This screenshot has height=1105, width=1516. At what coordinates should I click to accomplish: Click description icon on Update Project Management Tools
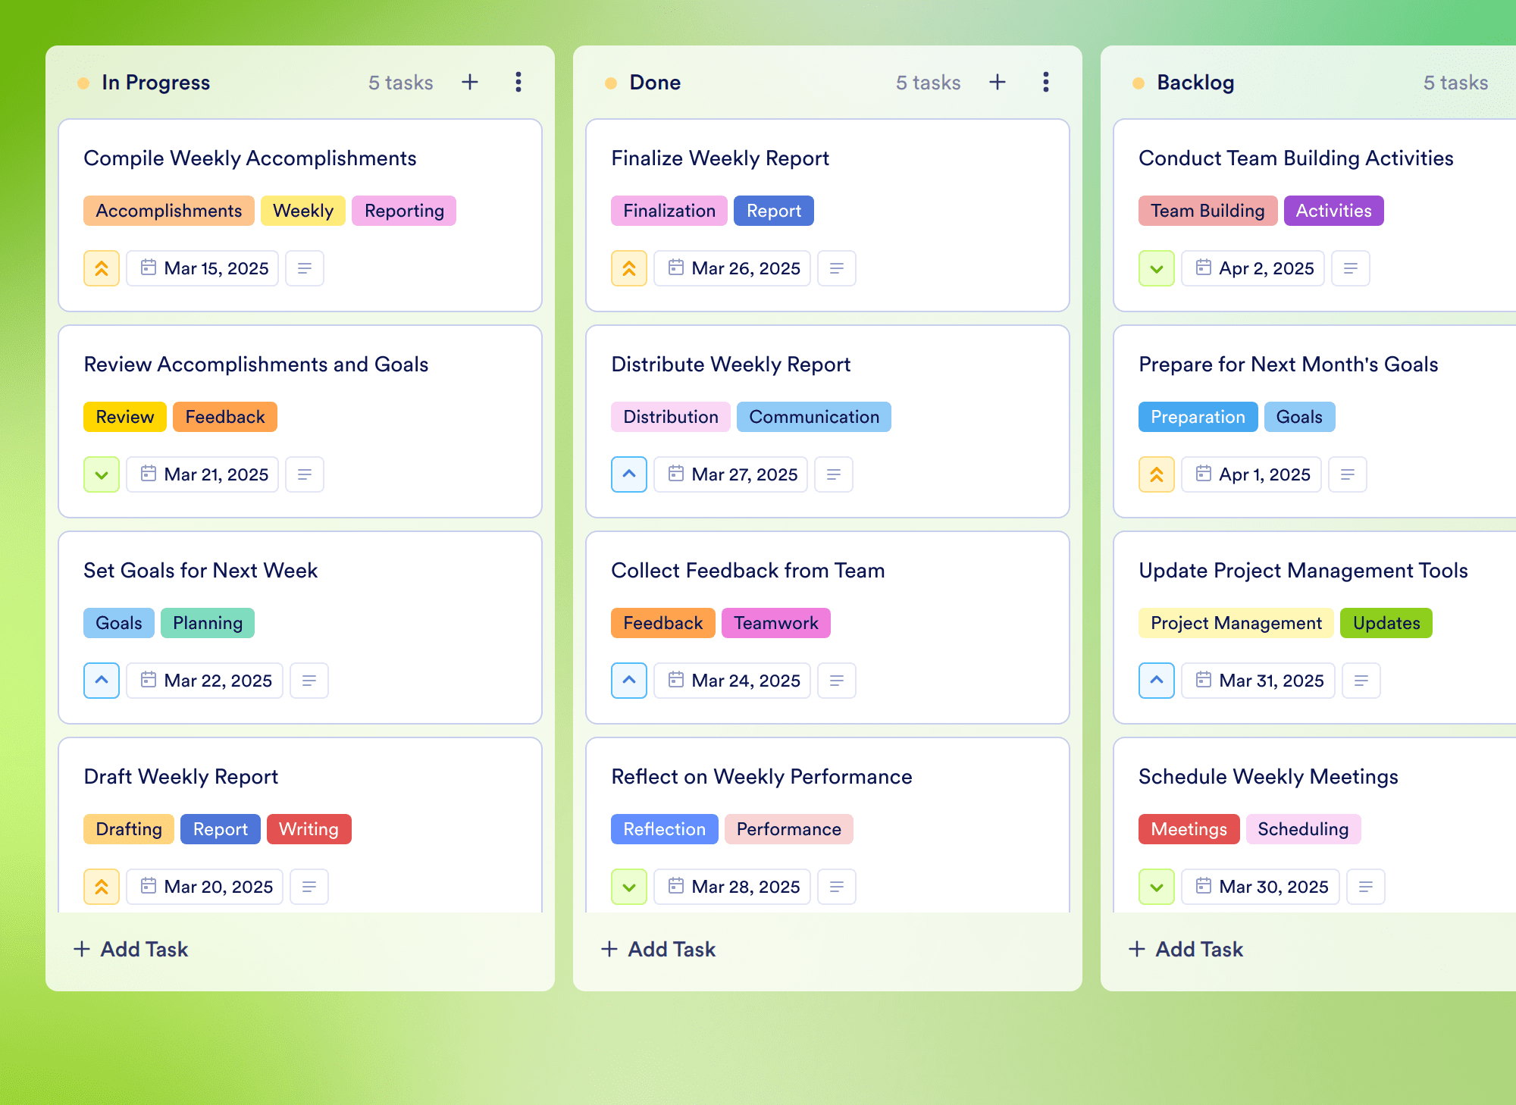pyautogui.click(x=1361, y=681)
